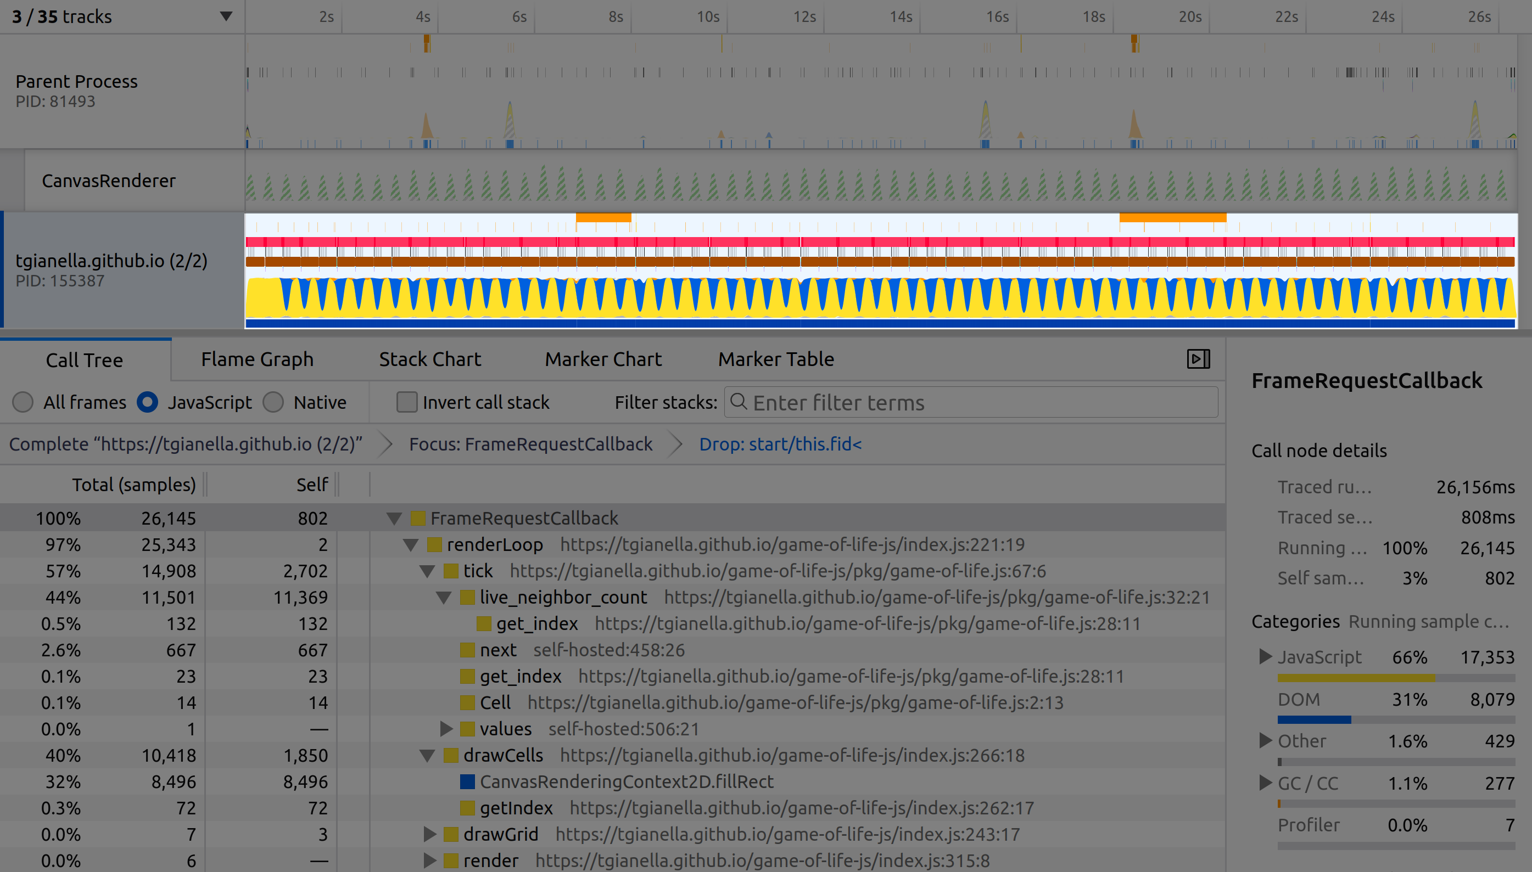Image resolution: width=1532 pixels, height=872 pixels.
Task: Enable the Invert call stack checkbox
Action: (x=407, y=402)
